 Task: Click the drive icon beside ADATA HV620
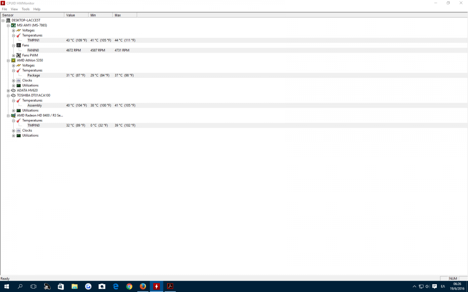(13, 90)
